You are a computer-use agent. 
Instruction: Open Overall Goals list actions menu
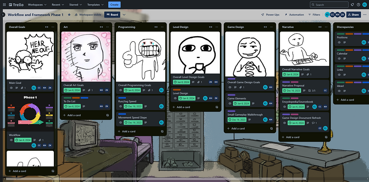pos(53,27)
